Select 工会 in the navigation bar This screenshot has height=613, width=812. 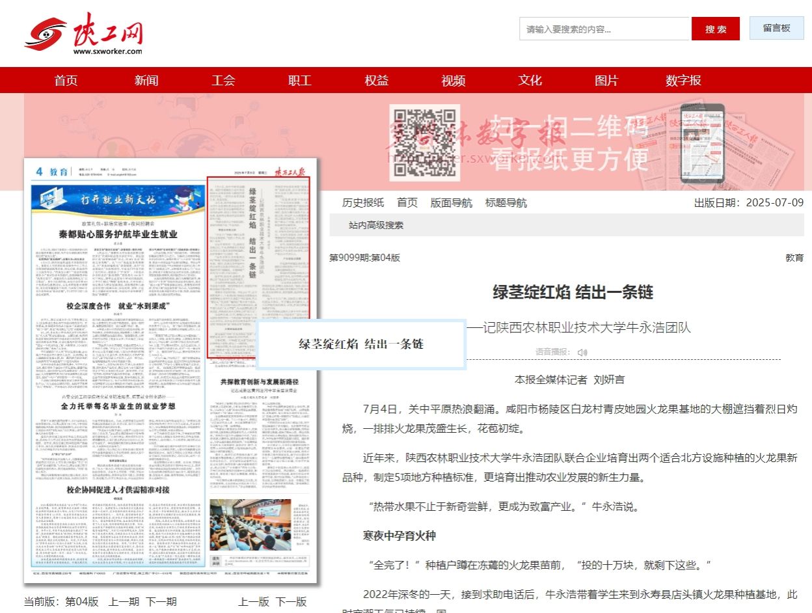pos(223,80)
